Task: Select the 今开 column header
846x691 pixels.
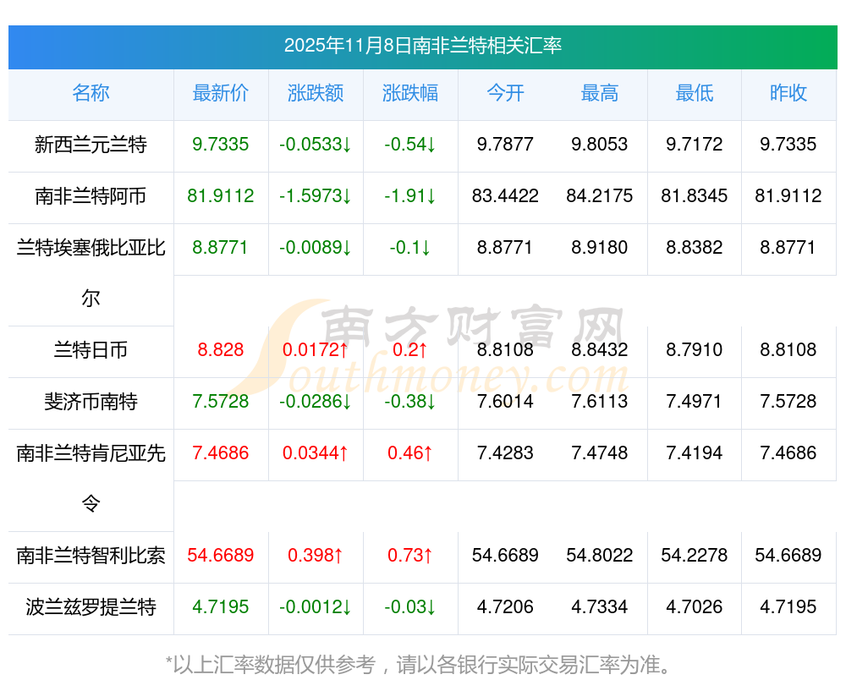Action: [505, 94]
